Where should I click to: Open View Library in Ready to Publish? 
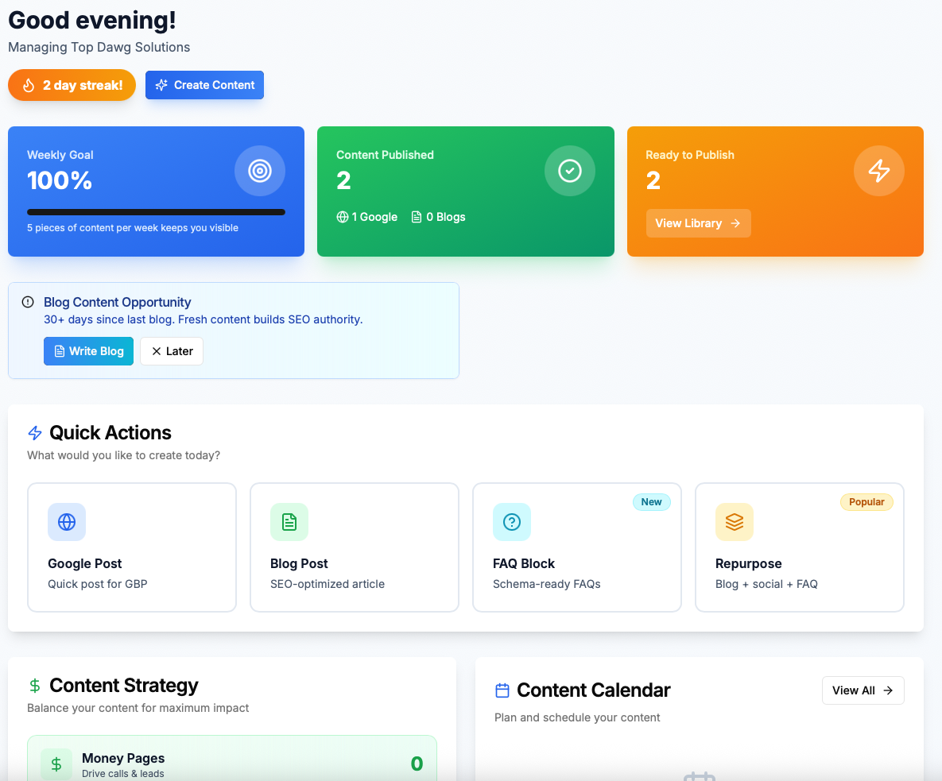pyautogui.click(x=698, y=223)
